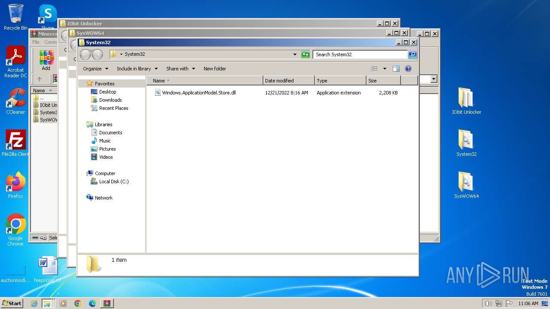This screenshot has height=309, width=550.
Task: Sort files by Date modified column
Action: [x=289, y=81]
